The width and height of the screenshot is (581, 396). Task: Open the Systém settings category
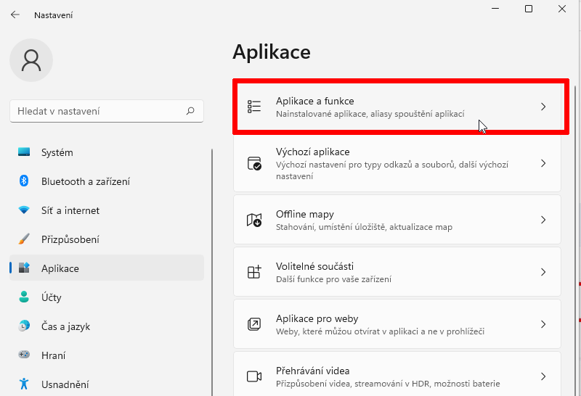(107, 152)
